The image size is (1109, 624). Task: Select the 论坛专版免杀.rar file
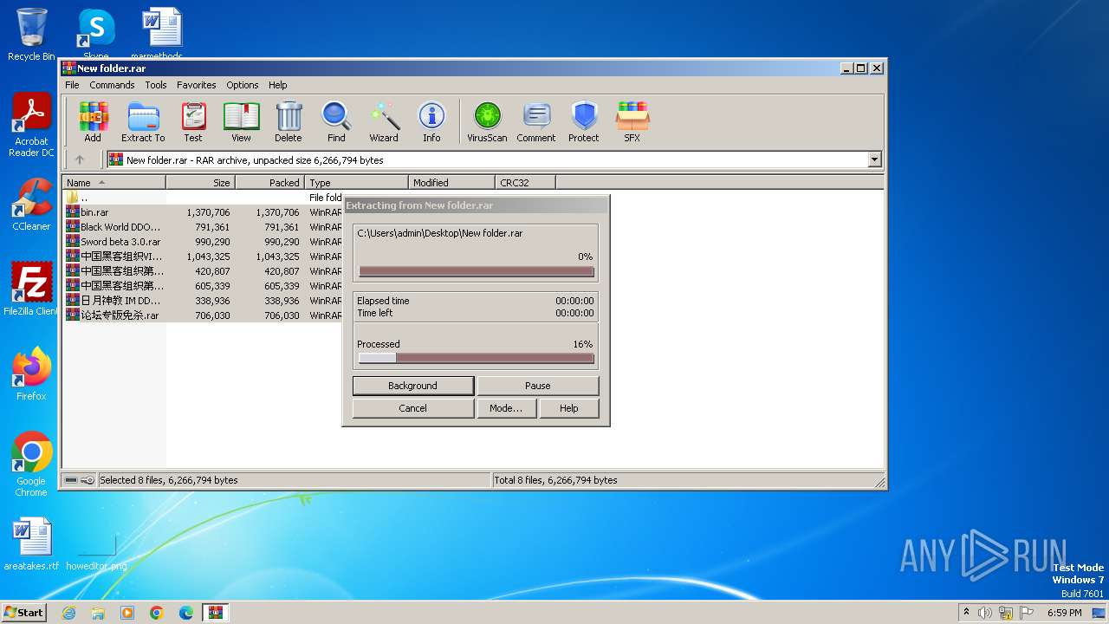pos(203,315)
